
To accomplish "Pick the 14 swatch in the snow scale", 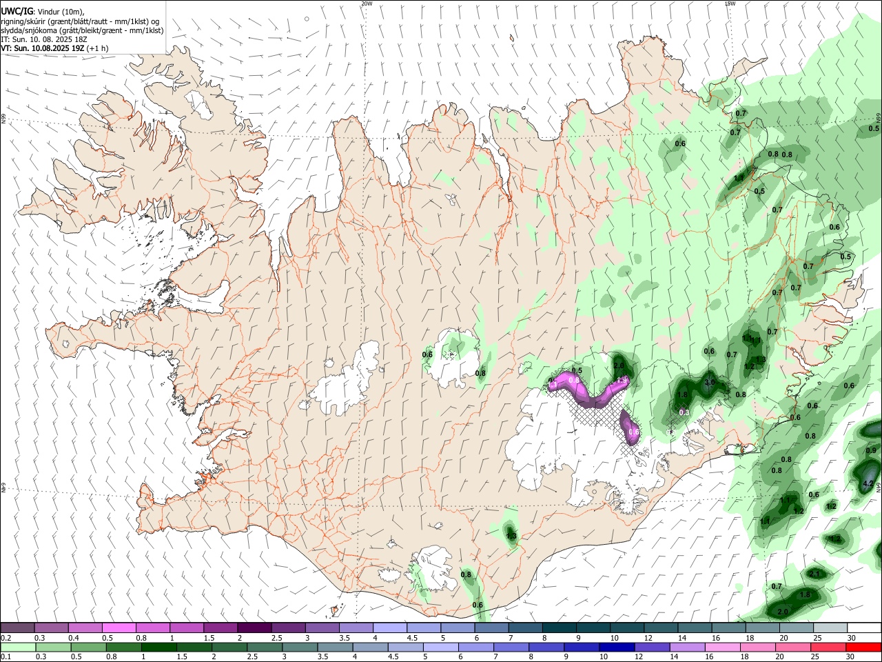I will click(695, 628).
